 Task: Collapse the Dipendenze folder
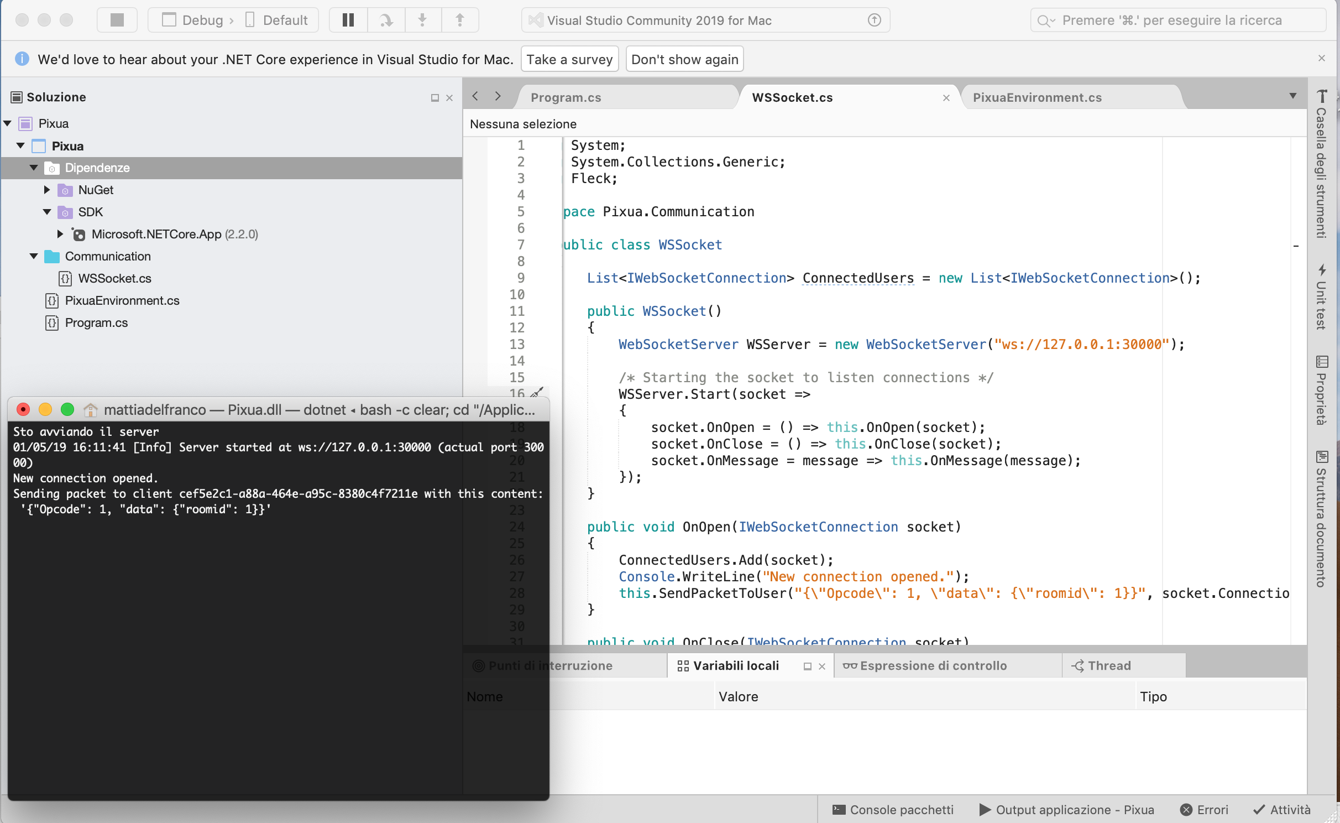coord(34,168)
